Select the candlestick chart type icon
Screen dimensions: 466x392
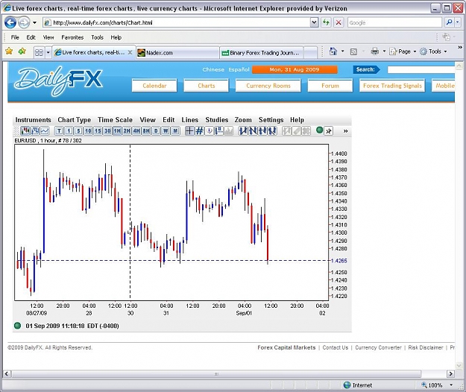(x=25, y=130)
